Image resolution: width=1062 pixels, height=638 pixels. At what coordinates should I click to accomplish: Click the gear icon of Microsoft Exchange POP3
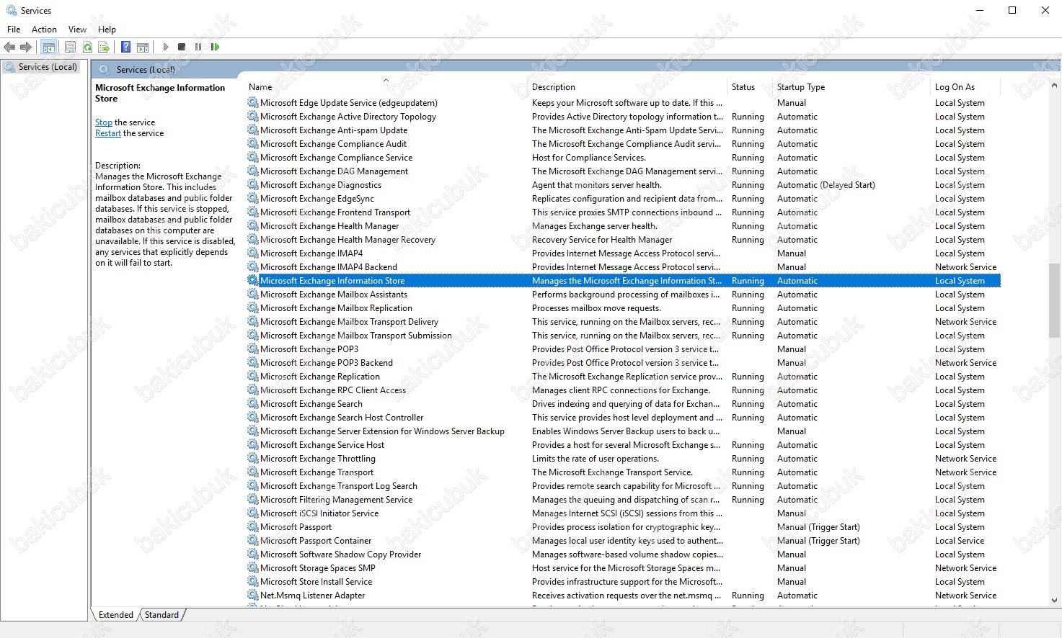click(253, 349)
